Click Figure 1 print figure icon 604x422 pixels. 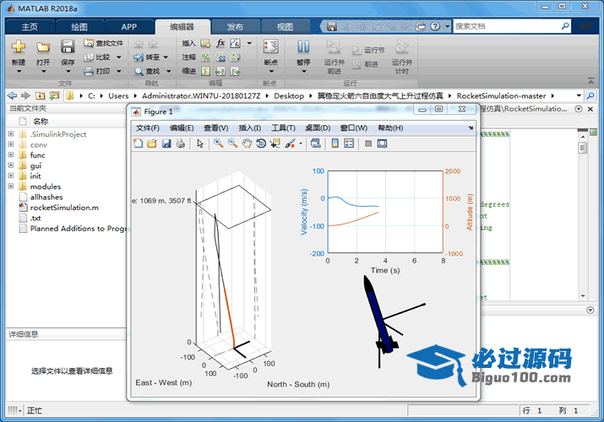tap(180, 143)
